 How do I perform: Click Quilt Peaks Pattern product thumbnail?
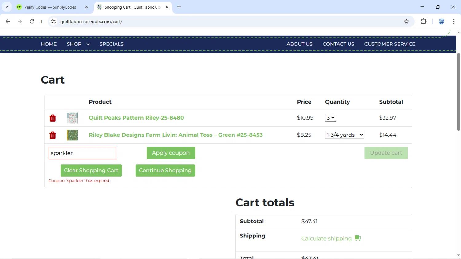pyautogui.click(x=72, y=118)
